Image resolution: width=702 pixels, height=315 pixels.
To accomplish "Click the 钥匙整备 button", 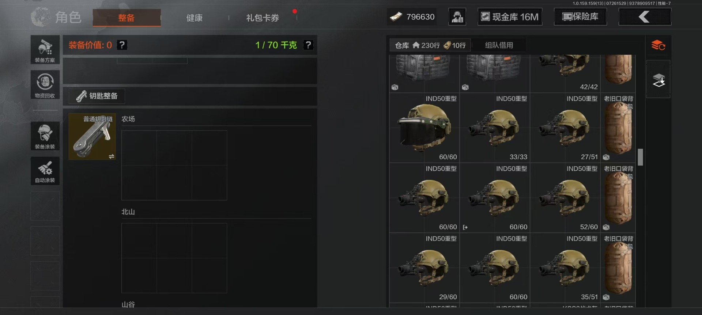I will tap(97, 96).
